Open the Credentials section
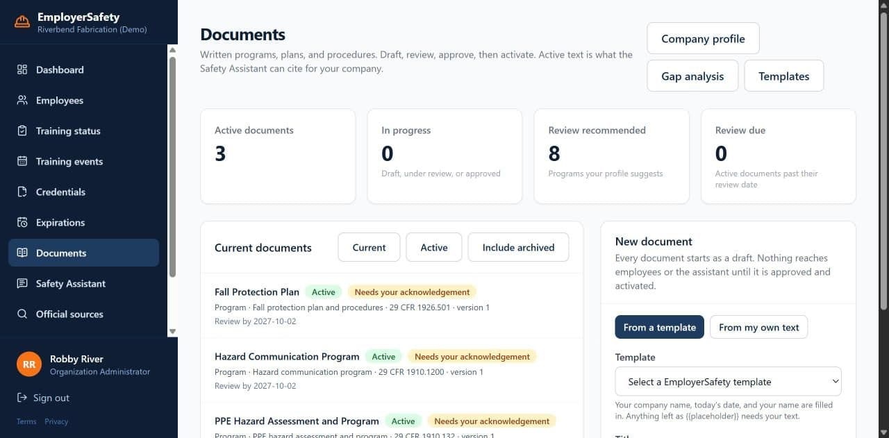Image resolution: width=889 pixels, height=438 pixels. click(83, 192)
